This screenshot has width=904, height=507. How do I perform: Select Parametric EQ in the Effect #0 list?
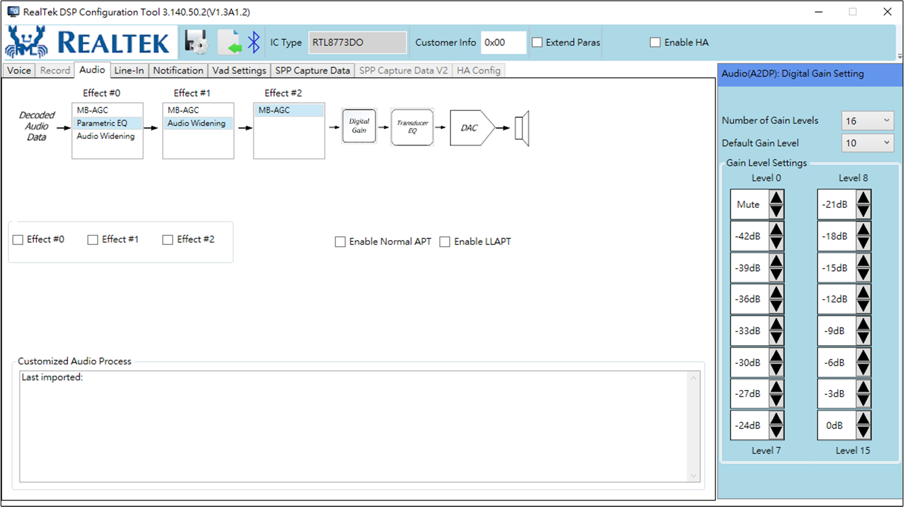pyautogui.click(x=107, y=123)
